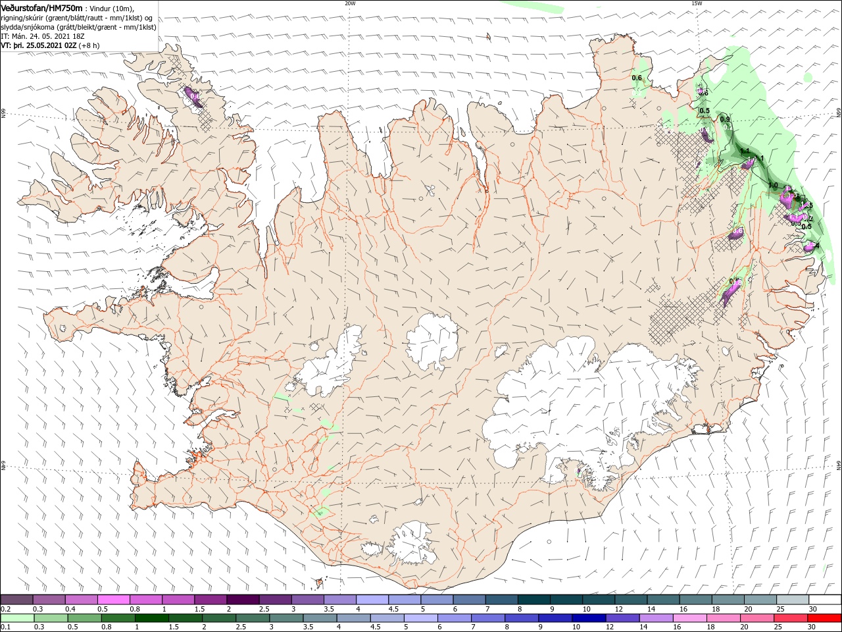This screenshot has width=842, height=632.
Task: Pick the light grey 25 swatch in the upper legend
Action: [793, 600]
